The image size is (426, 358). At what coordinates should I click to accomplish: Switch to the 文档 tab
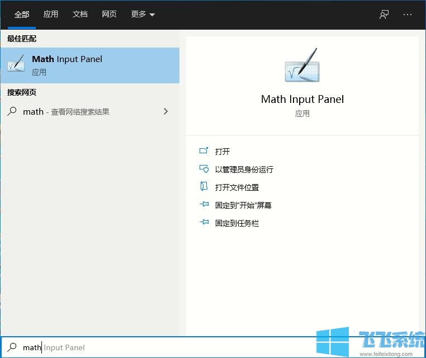(80, 14)
